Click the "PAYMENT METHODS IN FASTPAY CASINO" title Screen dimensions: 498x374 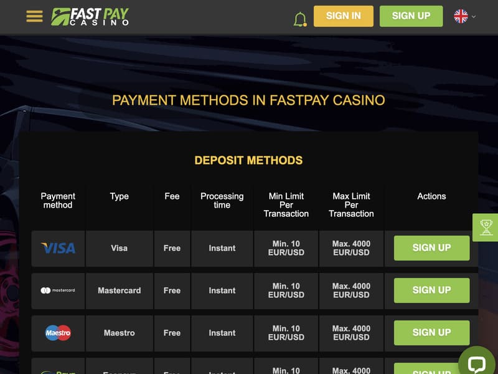248,100
